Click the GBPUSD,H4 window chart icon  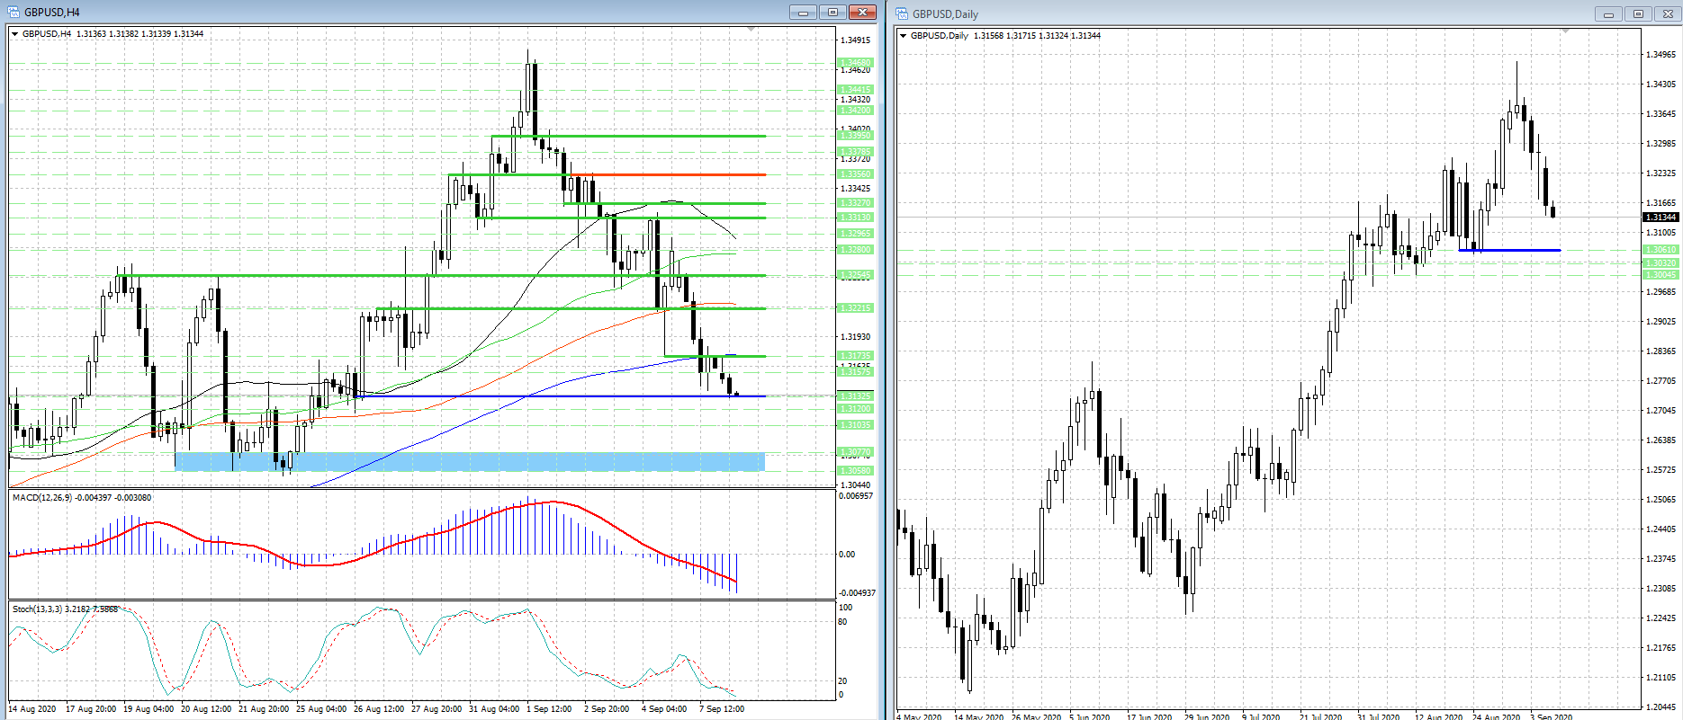pos(14,12)
